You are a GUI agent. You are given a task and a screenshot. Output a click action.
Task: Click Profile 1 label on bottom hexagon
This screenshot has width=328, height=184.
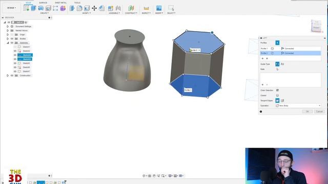coord(188,90)
